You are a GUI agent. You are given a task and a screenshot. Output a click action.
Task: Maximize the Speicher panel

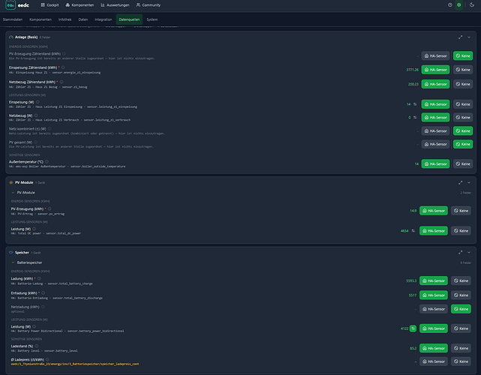[x=461, y=252]
